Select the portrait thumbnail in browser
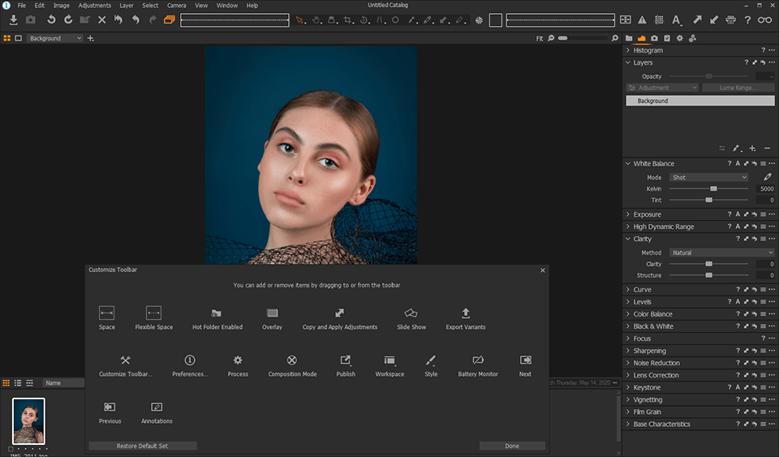Image resolution: width=779 pixels, height=457 pixels. pos(29,421)
